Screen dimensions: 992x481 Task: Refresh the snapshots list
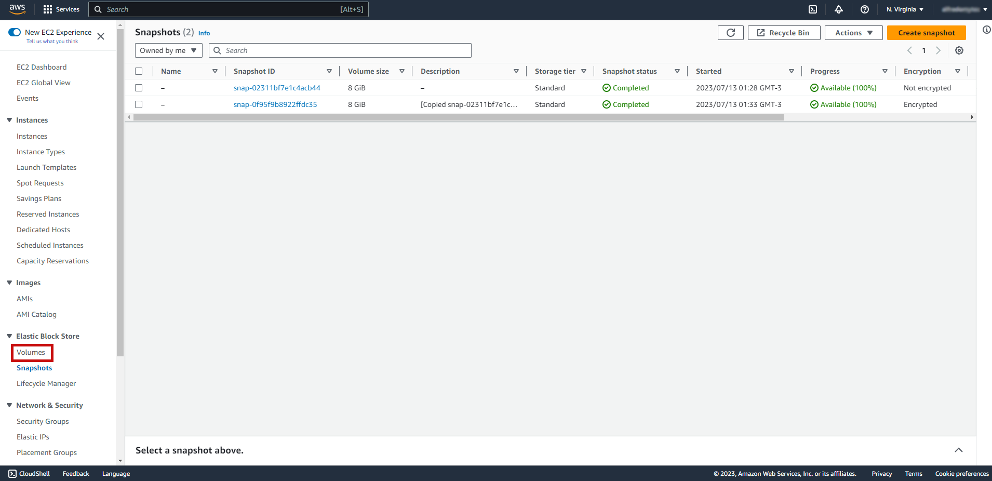point(731,33)
